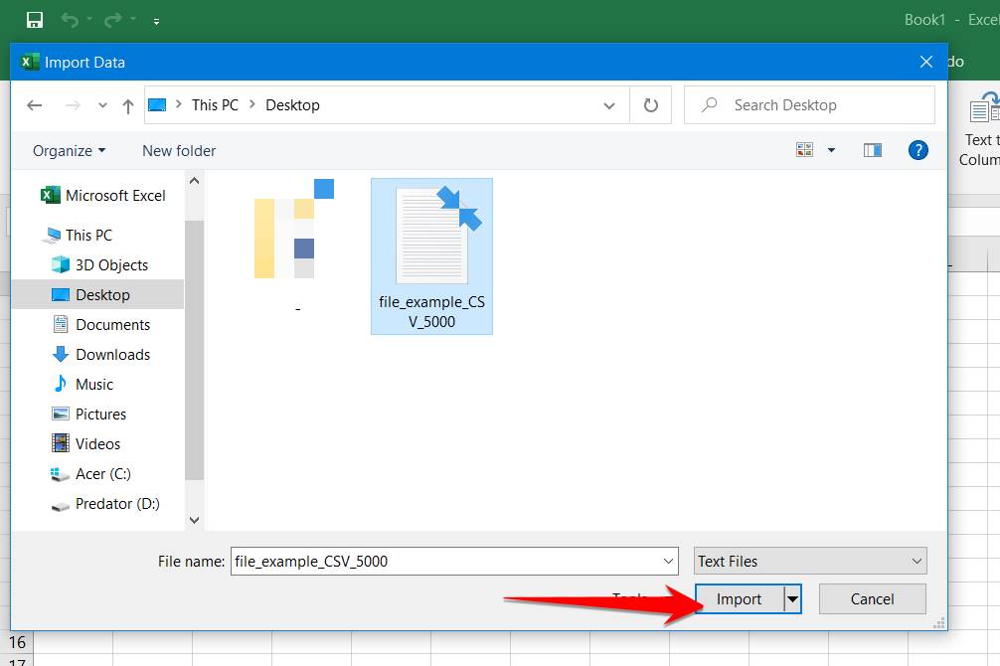Open Pictures in the sidebar
This screenshot has width=1000, height=666.
(x=88, y=415)
